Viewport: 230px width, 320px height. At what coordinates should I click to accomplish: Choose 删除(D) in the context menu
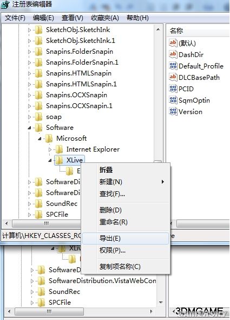pos(110,210)
